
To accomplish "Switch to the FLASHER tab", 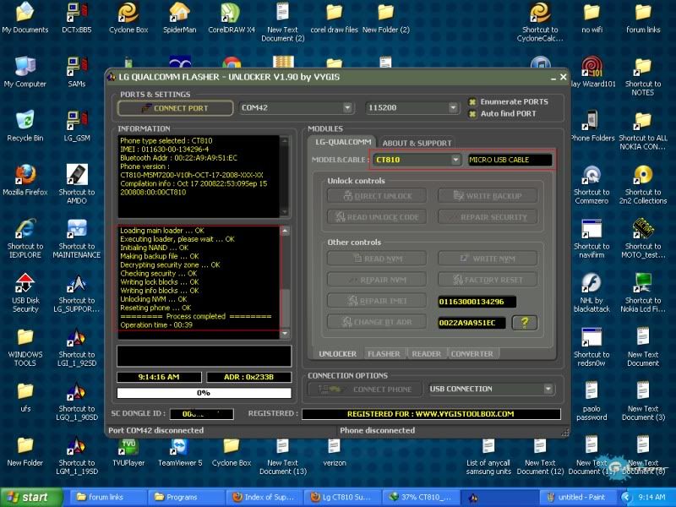I will pos(384,354).
